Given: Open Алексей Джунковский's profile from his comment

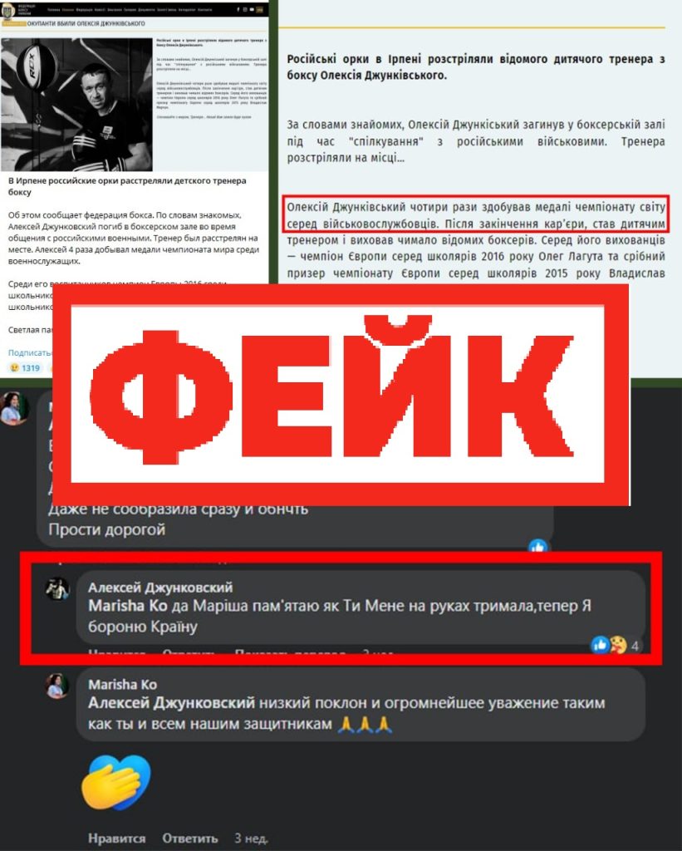Looking at the screenshot, I should pos(160,588).
